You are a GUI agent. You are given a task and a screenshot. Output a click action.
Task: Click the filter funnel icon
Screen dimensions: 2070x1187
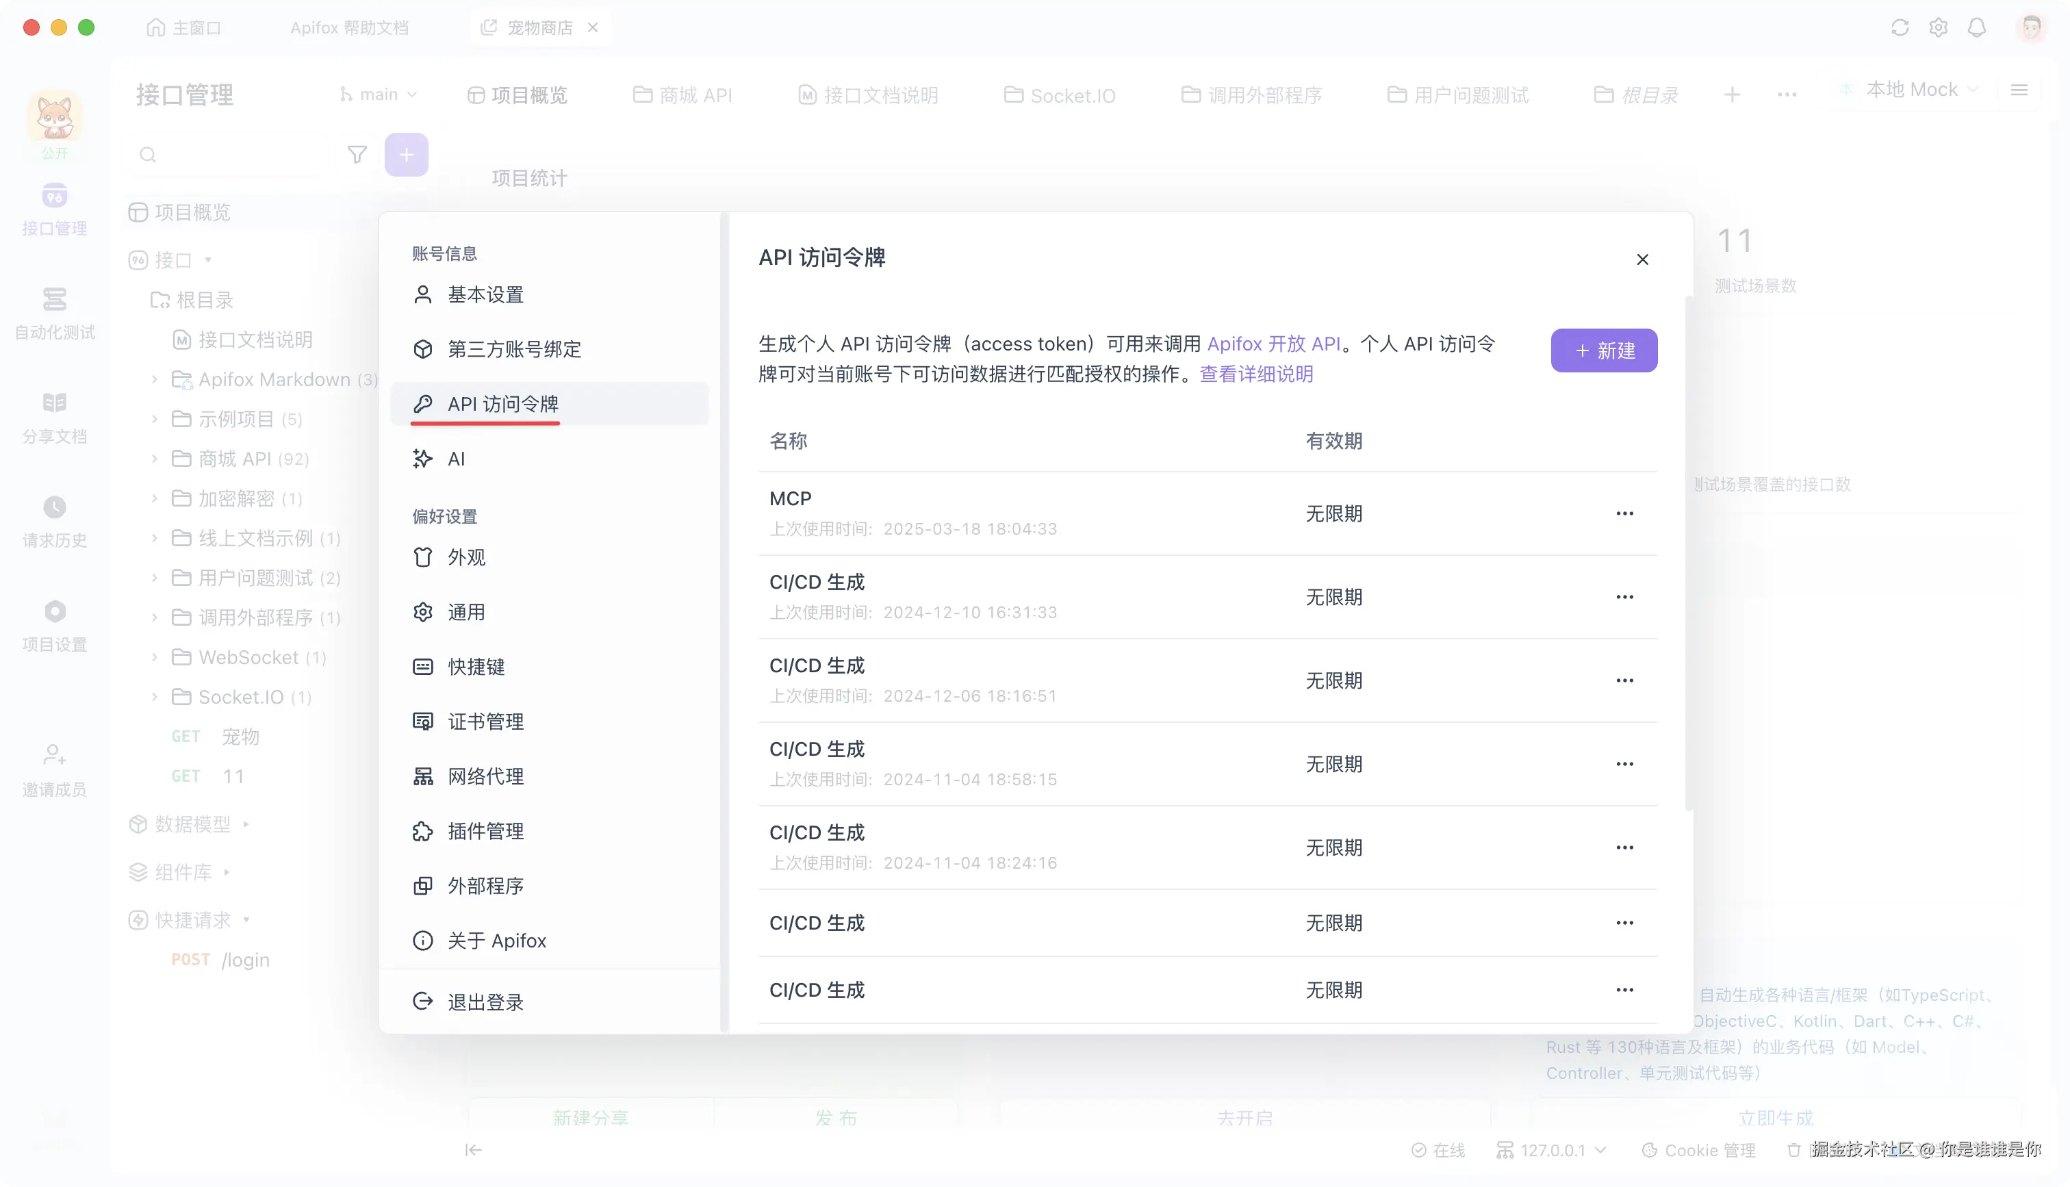357,154
